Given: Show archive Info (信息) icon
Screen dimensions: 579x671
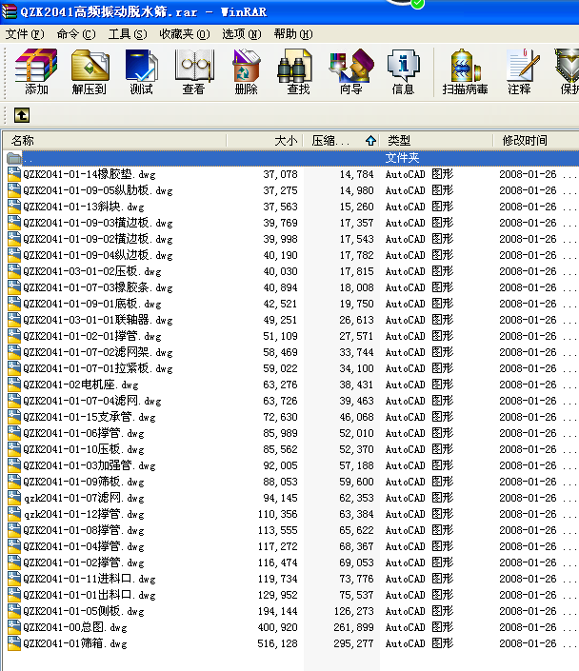Looking at the screenshot, I should [403, 71].
